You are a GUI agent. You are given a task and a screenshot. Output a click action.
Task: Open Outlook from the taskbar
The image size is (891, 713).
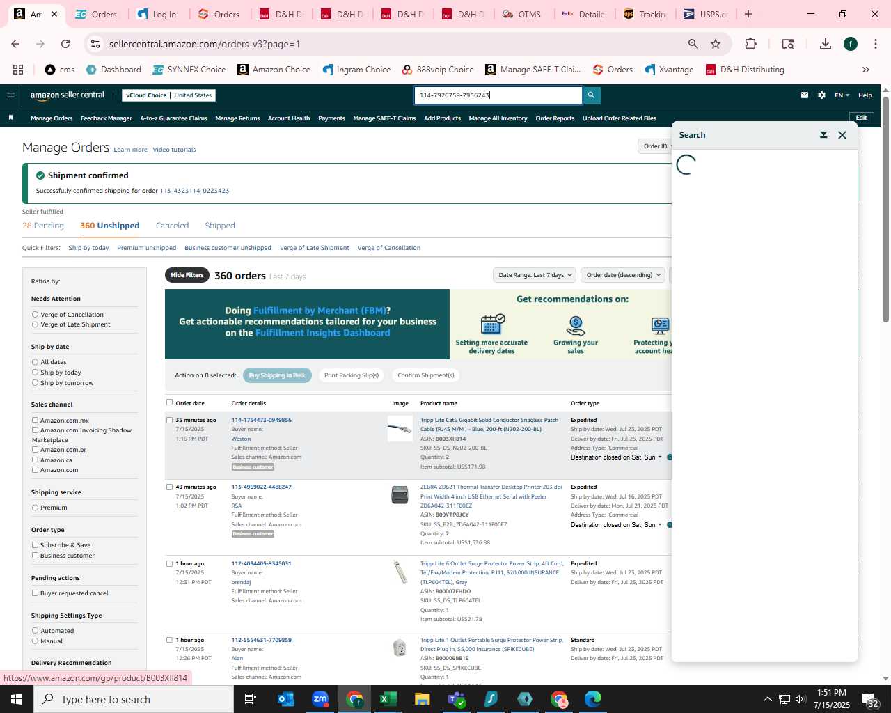[x=286, y=699]
